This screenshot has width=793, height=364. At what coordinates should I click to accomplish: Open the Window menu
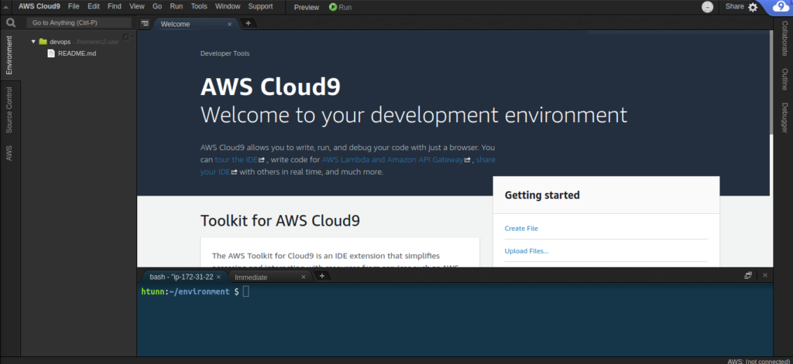coord(228,6)
